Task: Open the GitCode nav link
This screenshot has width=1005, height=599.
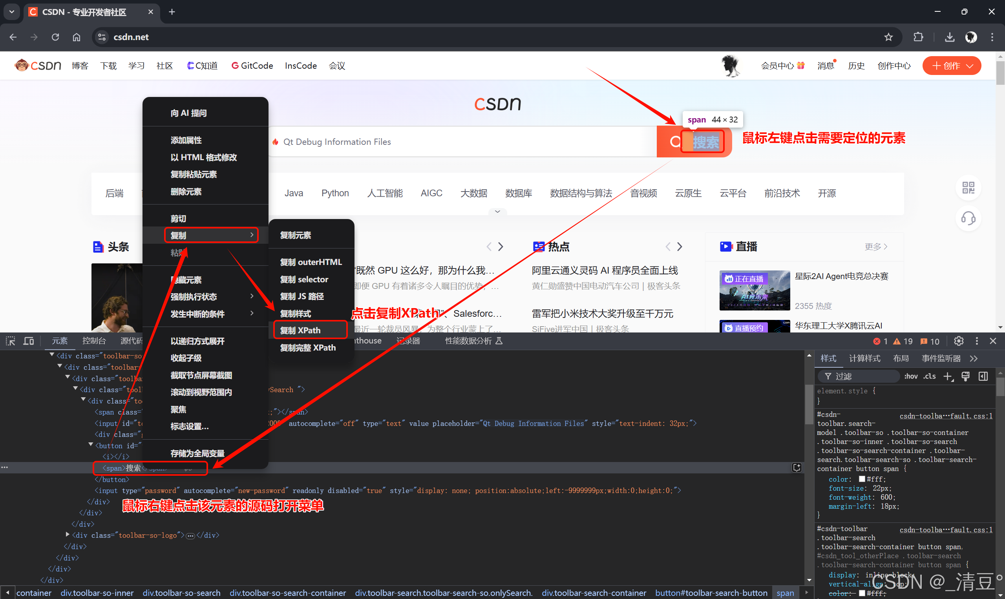Action: pyautogui.click(x=252, y=66)
